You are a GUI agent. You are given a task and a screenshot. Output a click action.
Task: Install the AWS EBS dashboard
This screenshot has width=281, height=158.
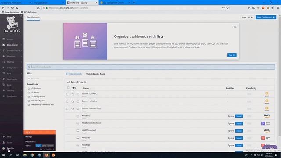click(x=239, y=116)
